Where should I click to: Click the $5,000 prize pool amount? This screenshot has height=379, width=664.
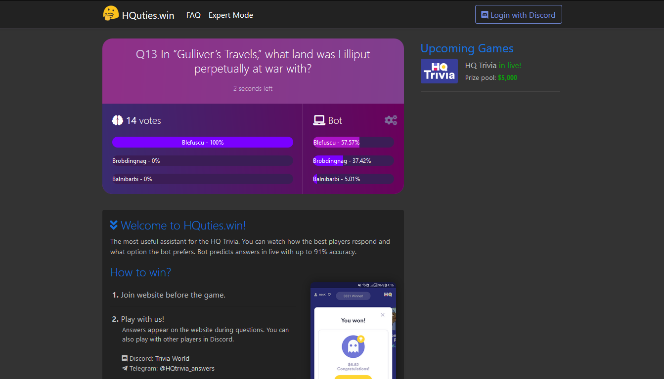(507, 77)
